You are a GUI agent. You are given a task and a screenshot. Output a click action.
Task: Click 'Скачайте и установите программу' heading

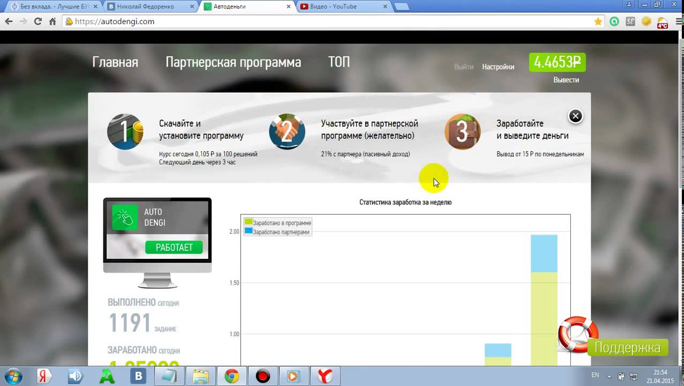[x=201, y=129]
